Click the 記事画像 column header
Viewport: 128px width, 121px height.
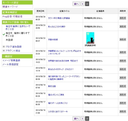point(100,11)
